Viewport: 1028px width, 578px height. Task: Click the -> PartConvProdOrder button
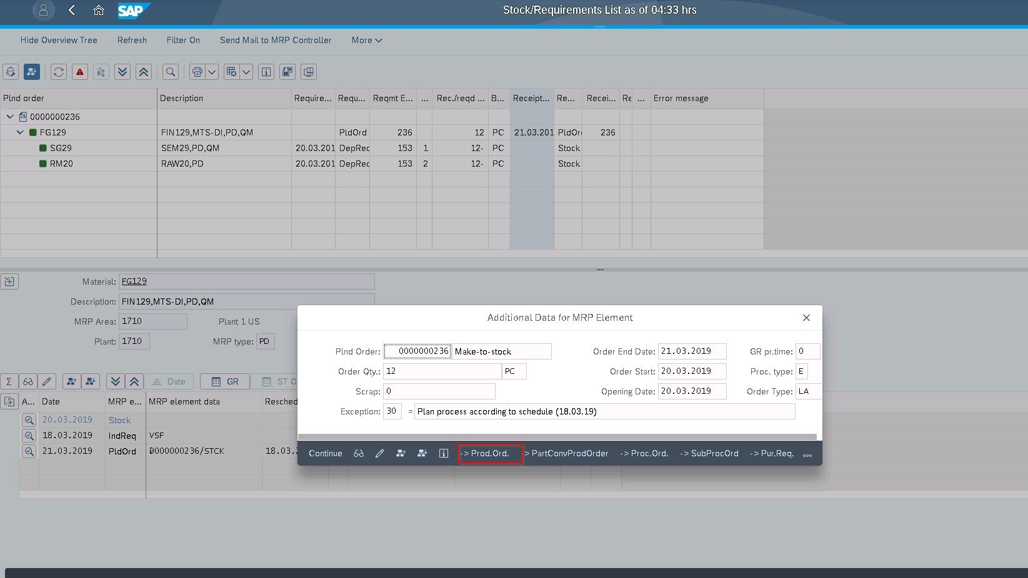pyautogui.click(x=566, y=453)
